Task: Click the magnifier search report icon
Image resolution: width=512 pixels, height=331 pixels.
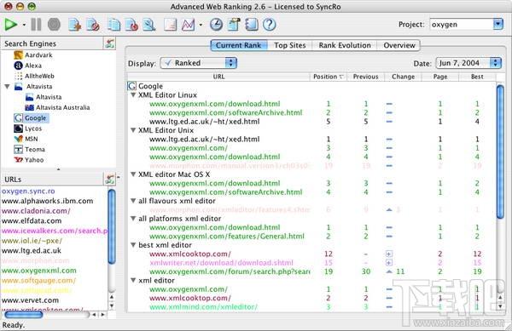Action: 149,25
